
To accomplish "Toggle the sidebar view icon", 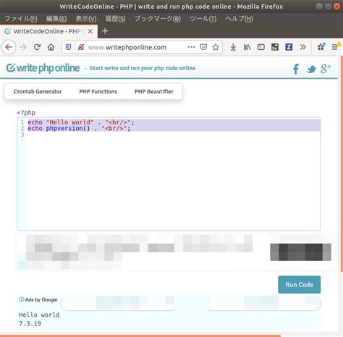I will click(x=261, y=47).
